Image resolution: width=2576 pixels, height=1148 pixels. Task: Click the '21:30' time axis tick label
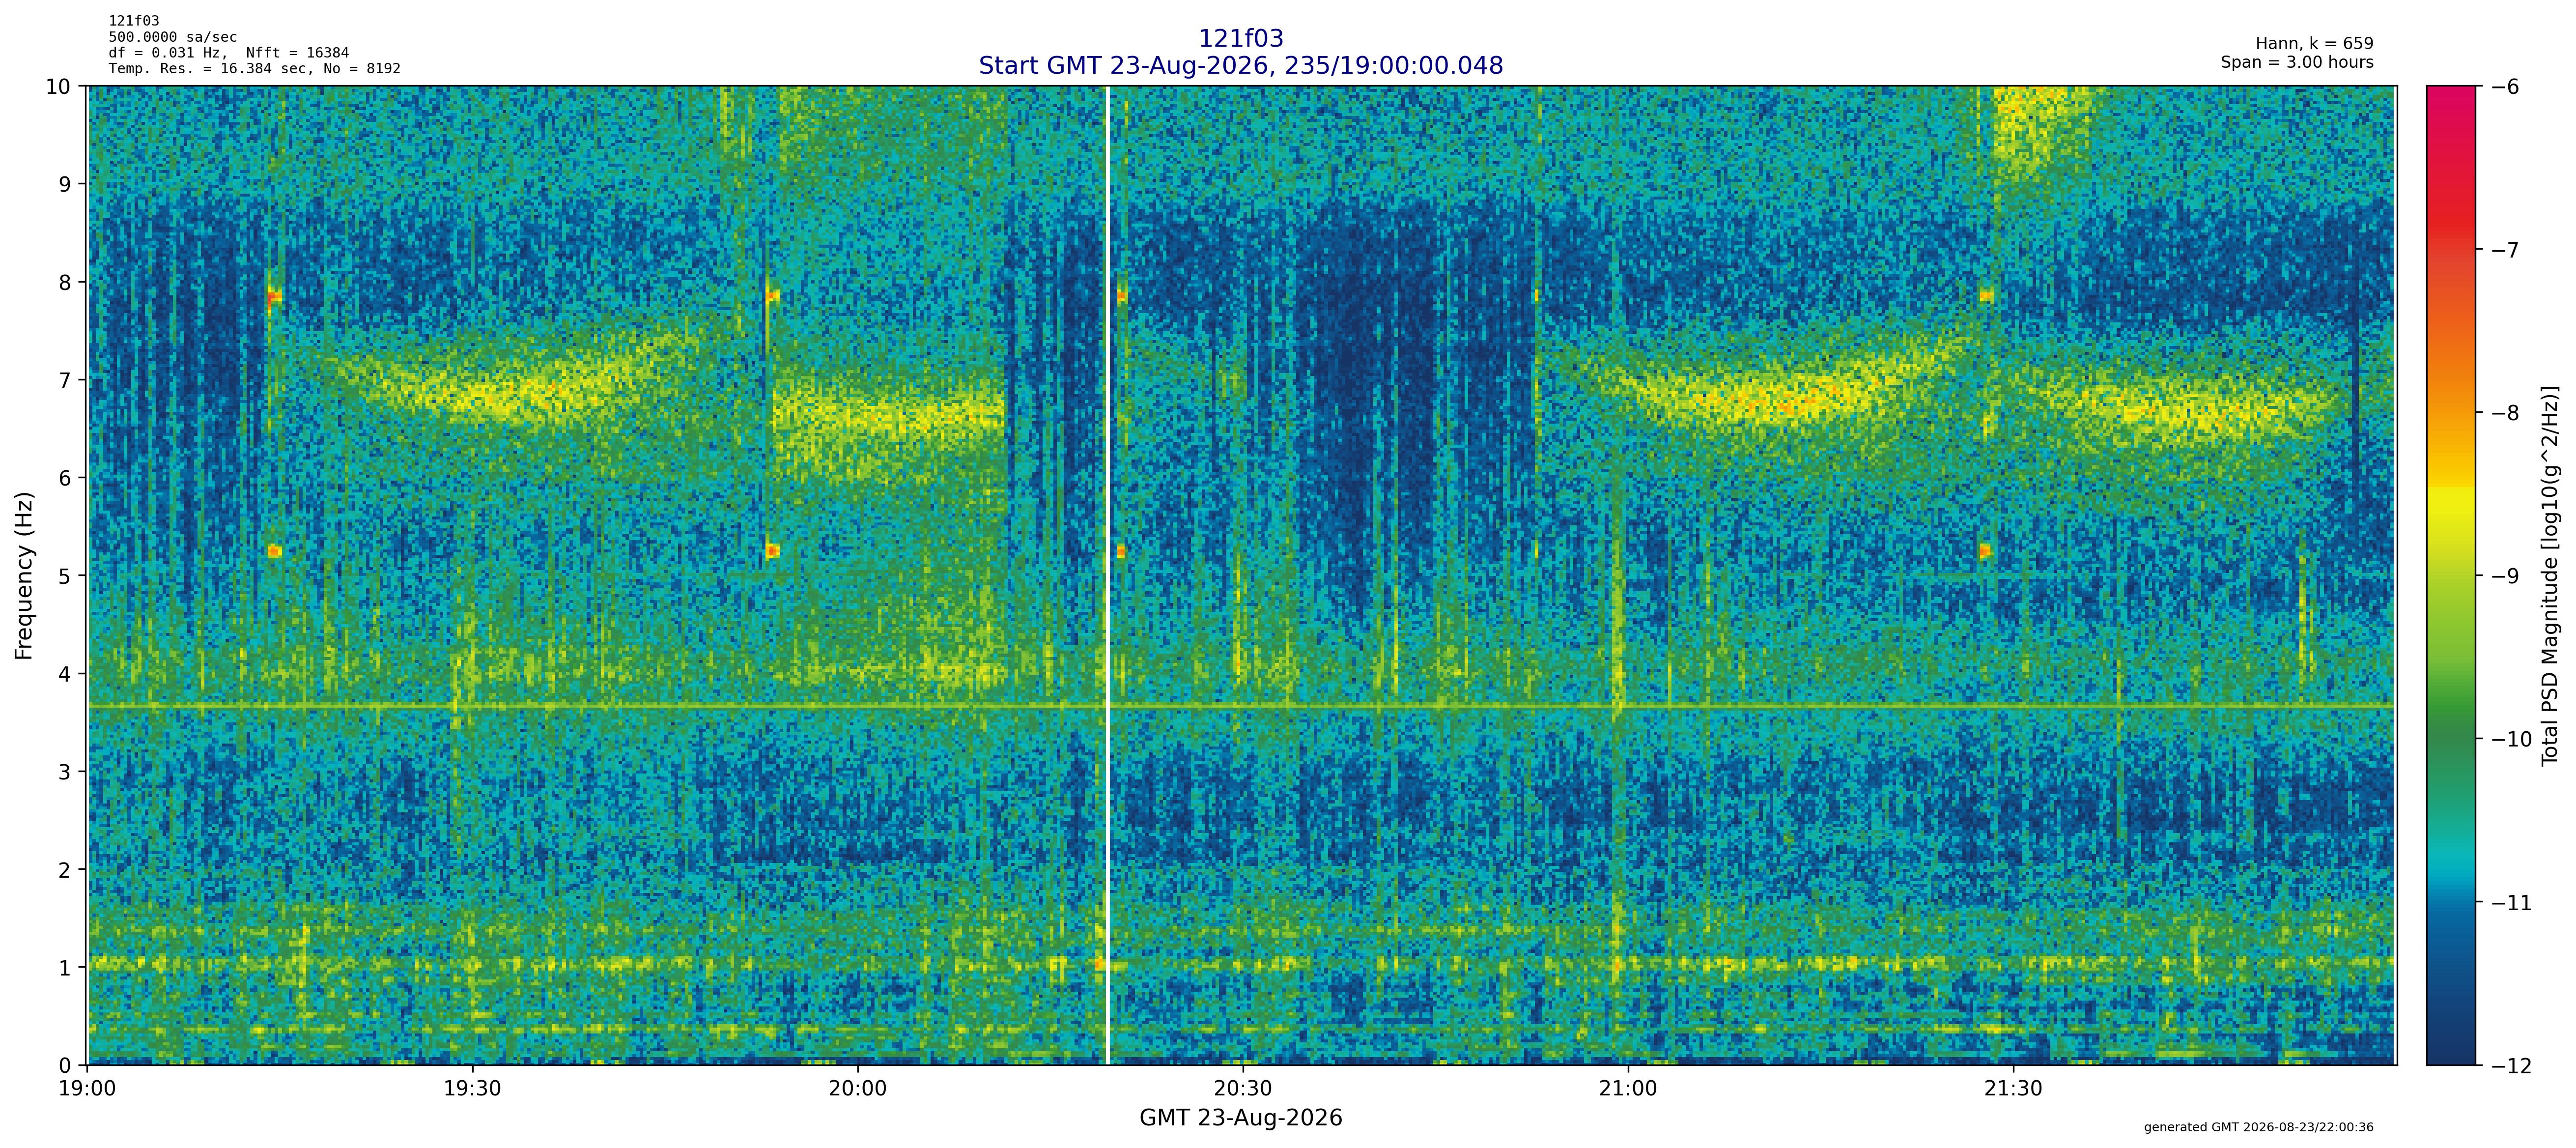[x=2013, y=1089]
